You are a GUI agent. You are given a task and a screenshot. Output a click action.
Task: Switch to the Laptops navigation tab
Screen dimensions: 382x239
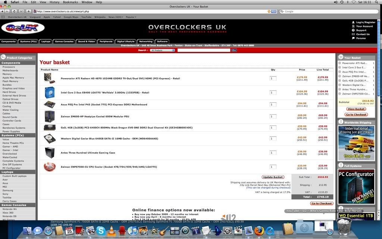click(x=46, y=41)
